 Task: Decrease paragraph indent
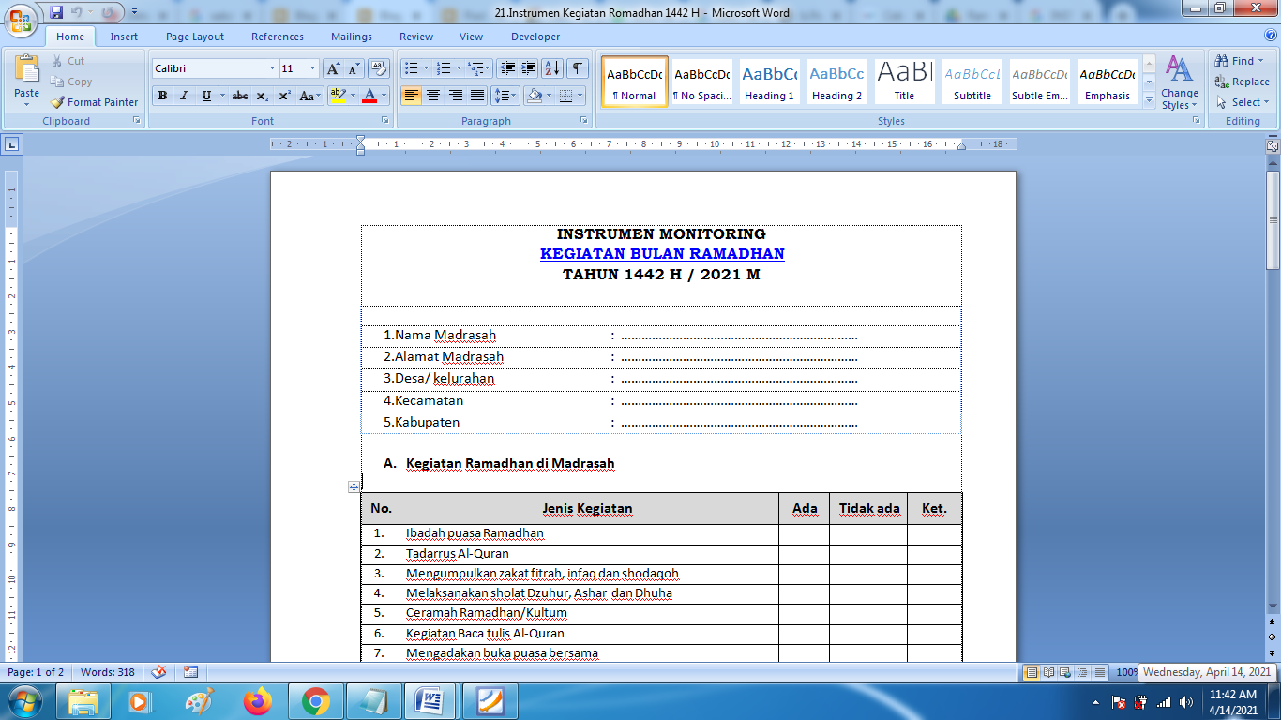coord(507,68)
